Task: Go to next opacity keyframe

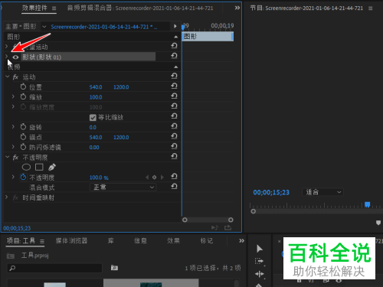Action: (x=162, y=177)
